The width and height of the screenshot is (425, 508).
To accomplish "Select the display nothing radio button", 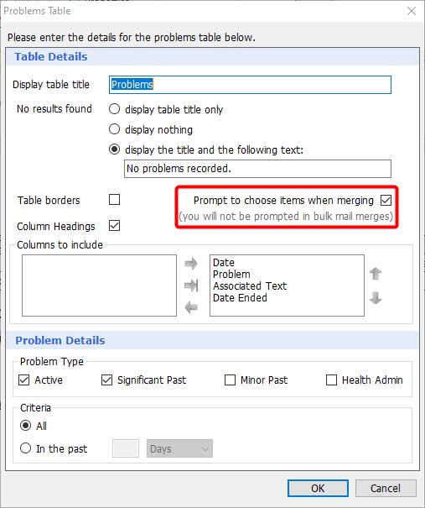I will (x=114, y=129).
